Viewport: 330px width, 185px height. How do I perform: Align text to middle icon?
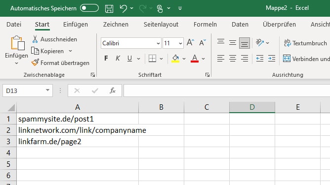233,43
